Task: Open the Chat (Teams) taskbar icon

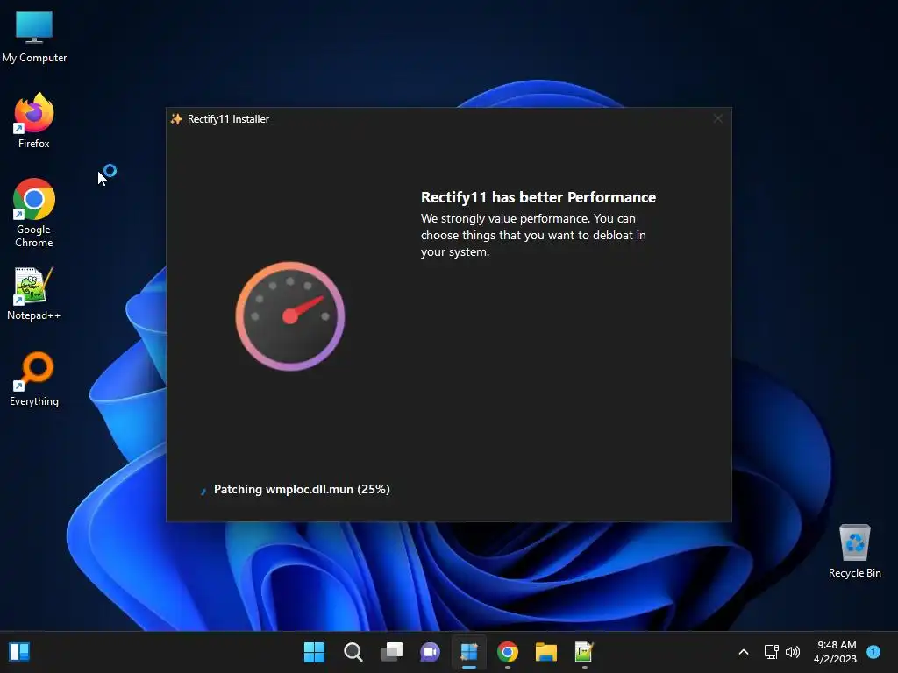Action: (x=430, y=652)
